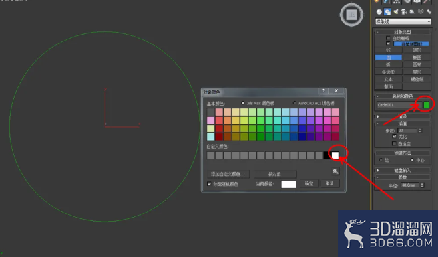Click the select-by-color icon in dialog

coord(335,171)
